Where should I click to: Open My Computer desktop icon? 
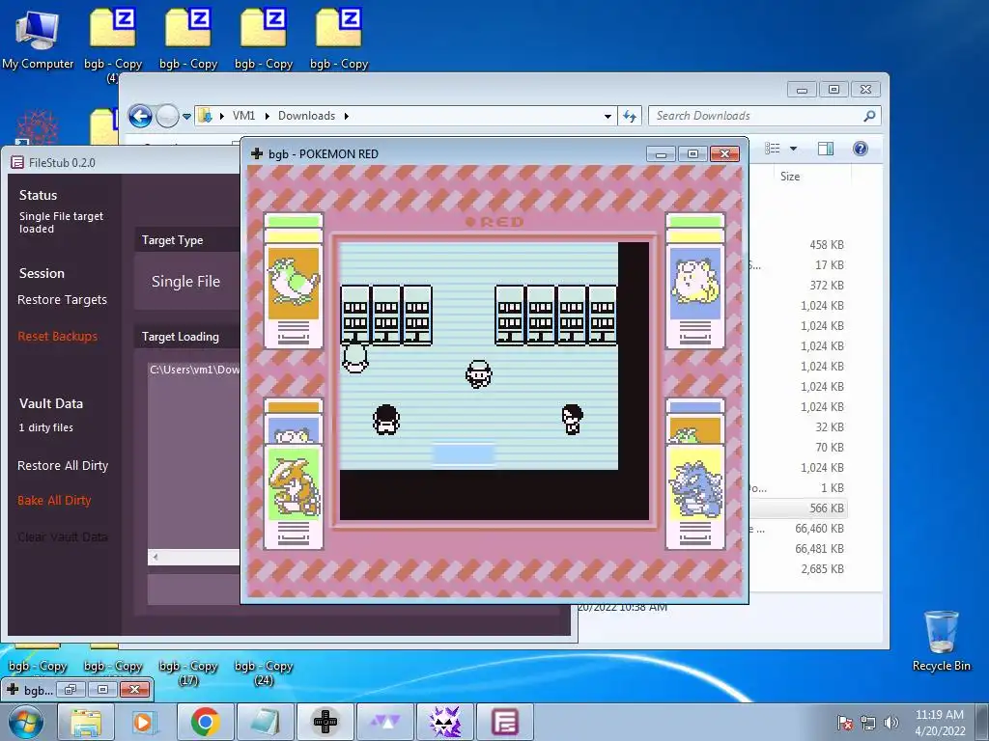pos(38,38)
